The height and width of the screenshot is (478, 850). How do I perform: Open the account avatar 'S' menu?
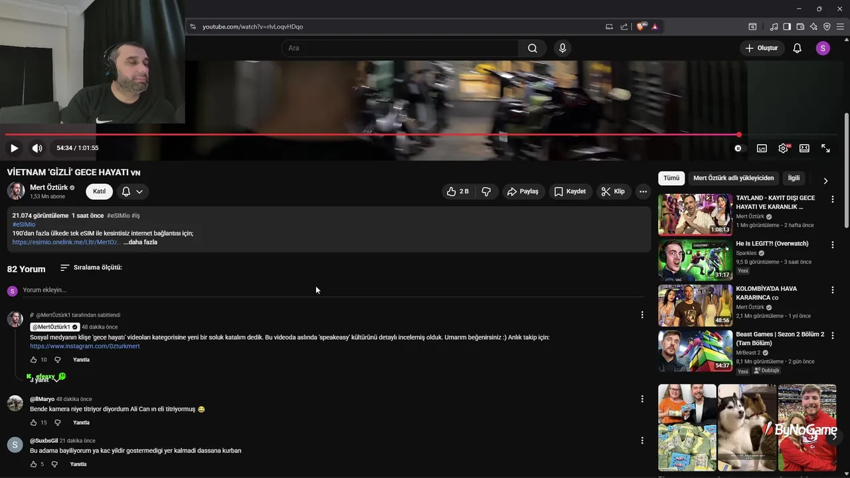[823, 48]
